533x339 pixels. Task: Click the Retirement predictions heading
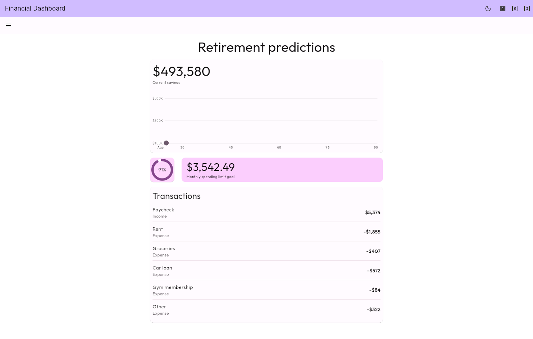[266, 47]
